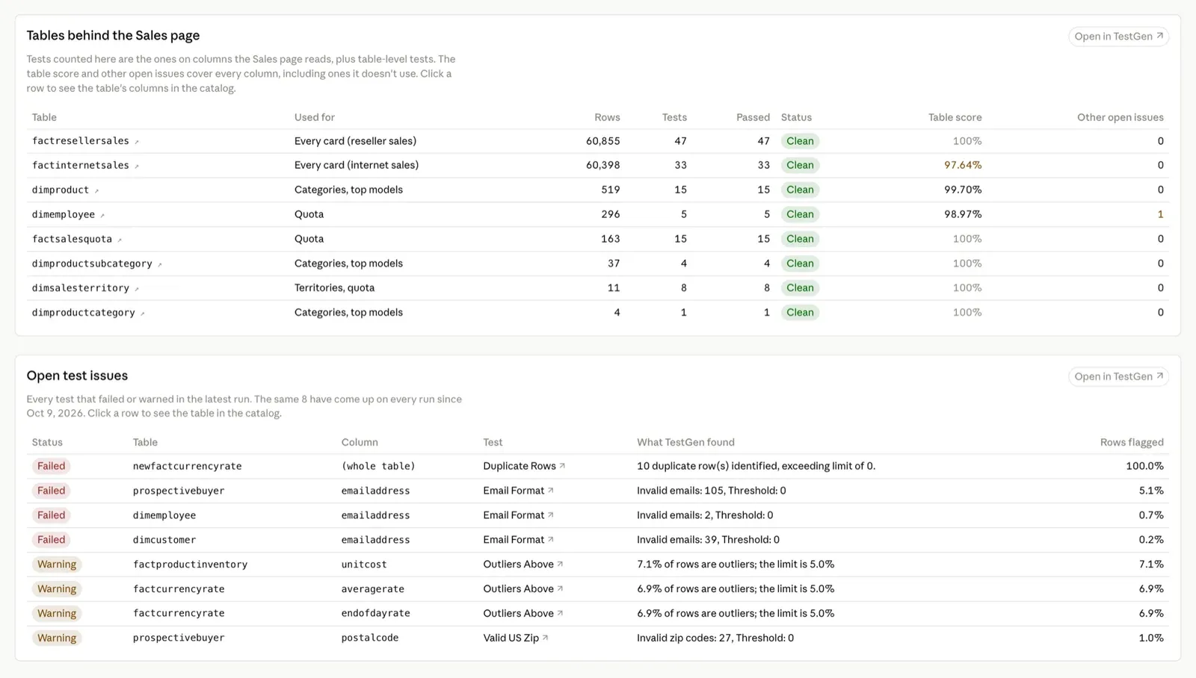Open factinternetsales external link arrow icon
Image resolution: width=1196 pixels, height=678 pixels.
pyautogui.click(x=137, y=166)
